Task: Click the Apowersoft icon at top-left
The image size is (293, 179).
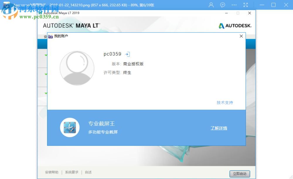Action: (7, 5)
